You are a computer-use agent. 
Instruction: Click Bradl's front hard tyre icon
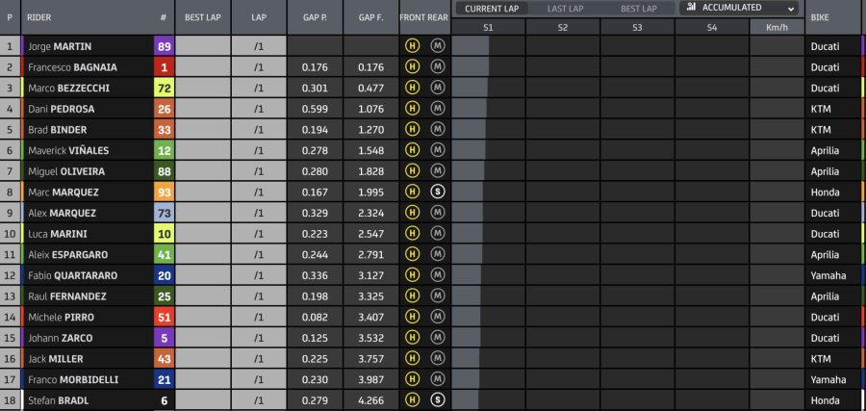point(412,400)
